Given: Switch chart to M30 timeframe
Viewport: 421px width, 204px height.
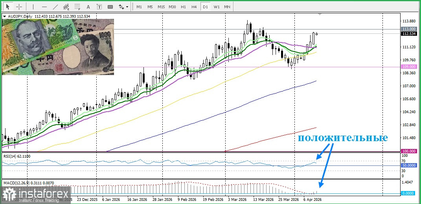Looking at the screenshot, I should [172, 7].
